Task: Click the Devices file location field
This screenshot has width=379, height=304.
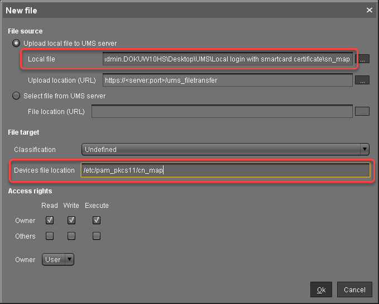Action: 225,170
